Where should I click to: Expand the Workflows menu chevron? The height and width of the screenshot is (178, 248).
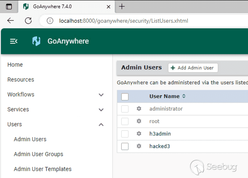tap(101, 95)
